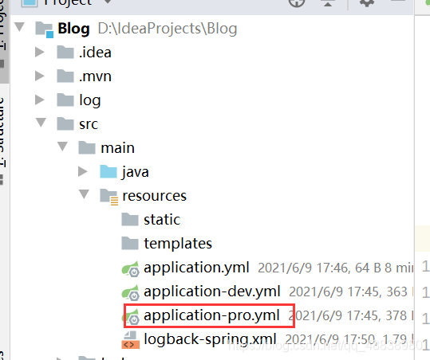Click the static folder icon
430x360 pixels.
point(130,220)
